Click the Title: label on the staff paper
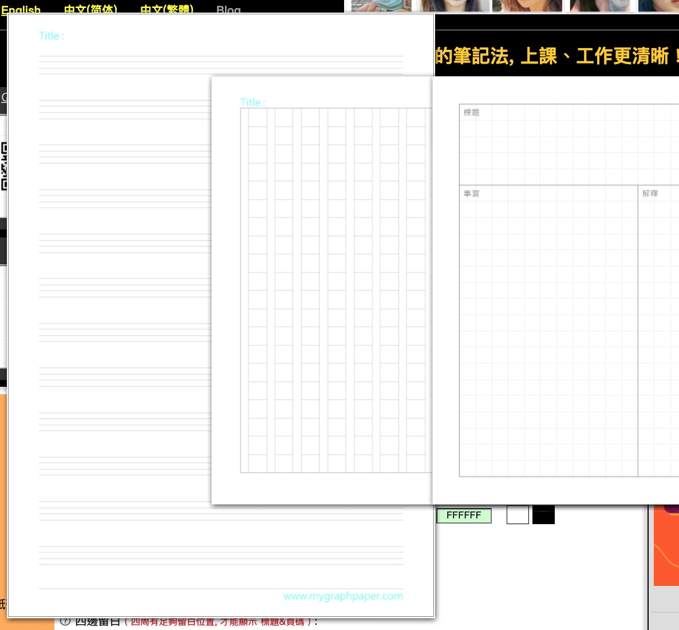 point(52,36)
